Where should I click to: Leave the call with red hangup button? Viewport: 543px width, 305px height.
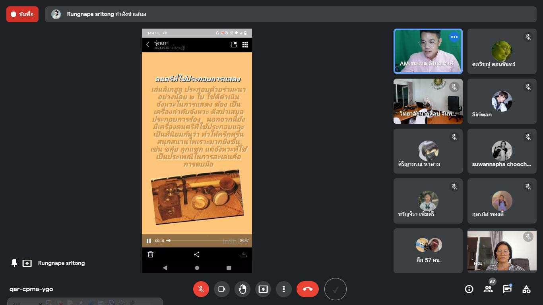pos(308,289)
